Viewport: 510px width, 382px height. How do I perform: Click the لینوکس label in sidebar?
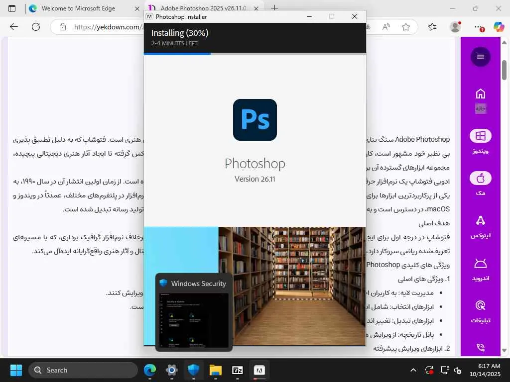tap(481, 235)
